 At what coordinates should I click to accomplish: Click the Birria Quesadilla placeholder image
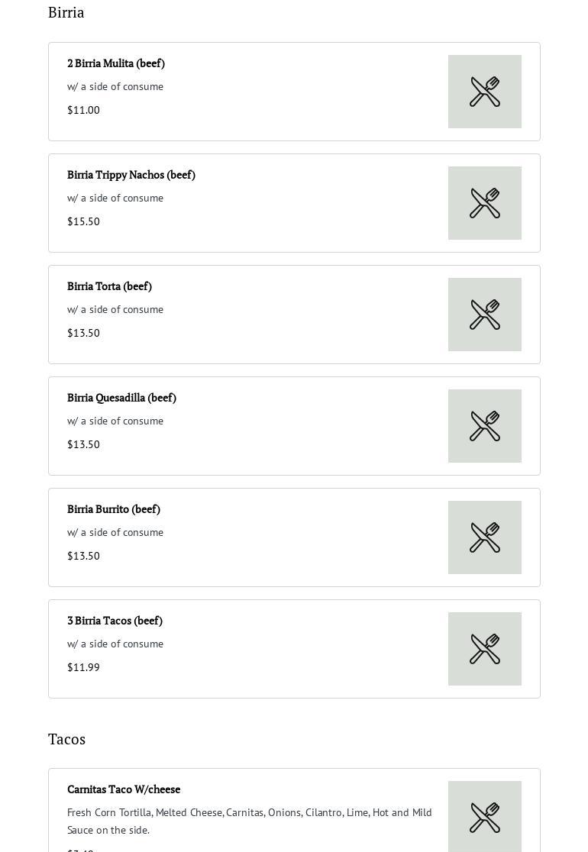pos(485,426)
